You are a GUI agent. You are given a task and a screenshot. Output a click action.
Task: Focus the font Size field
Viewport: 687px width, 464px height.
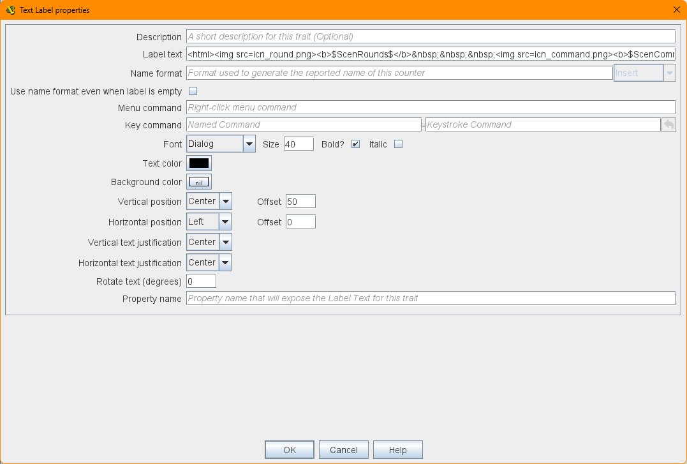299,144
